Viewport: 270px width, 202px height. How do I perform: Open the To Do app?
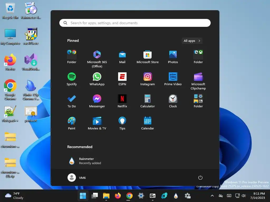pyautogui.click(x=72, y=101)
